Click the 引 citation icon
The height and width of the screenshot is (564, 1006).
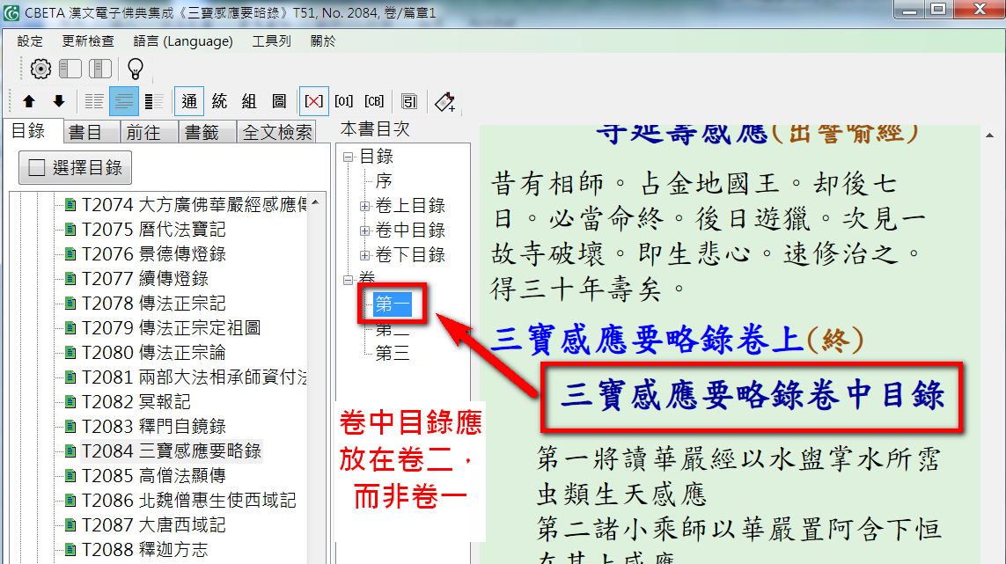pyautogui.click(x=409, y=101)
